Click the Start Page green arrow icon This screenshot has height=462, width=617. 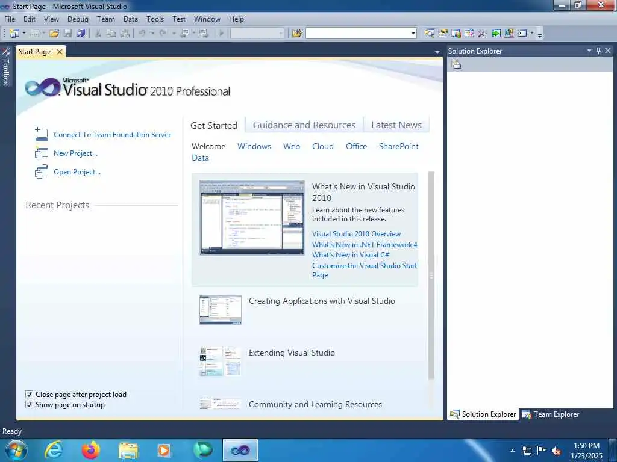(x=496, y=34)
